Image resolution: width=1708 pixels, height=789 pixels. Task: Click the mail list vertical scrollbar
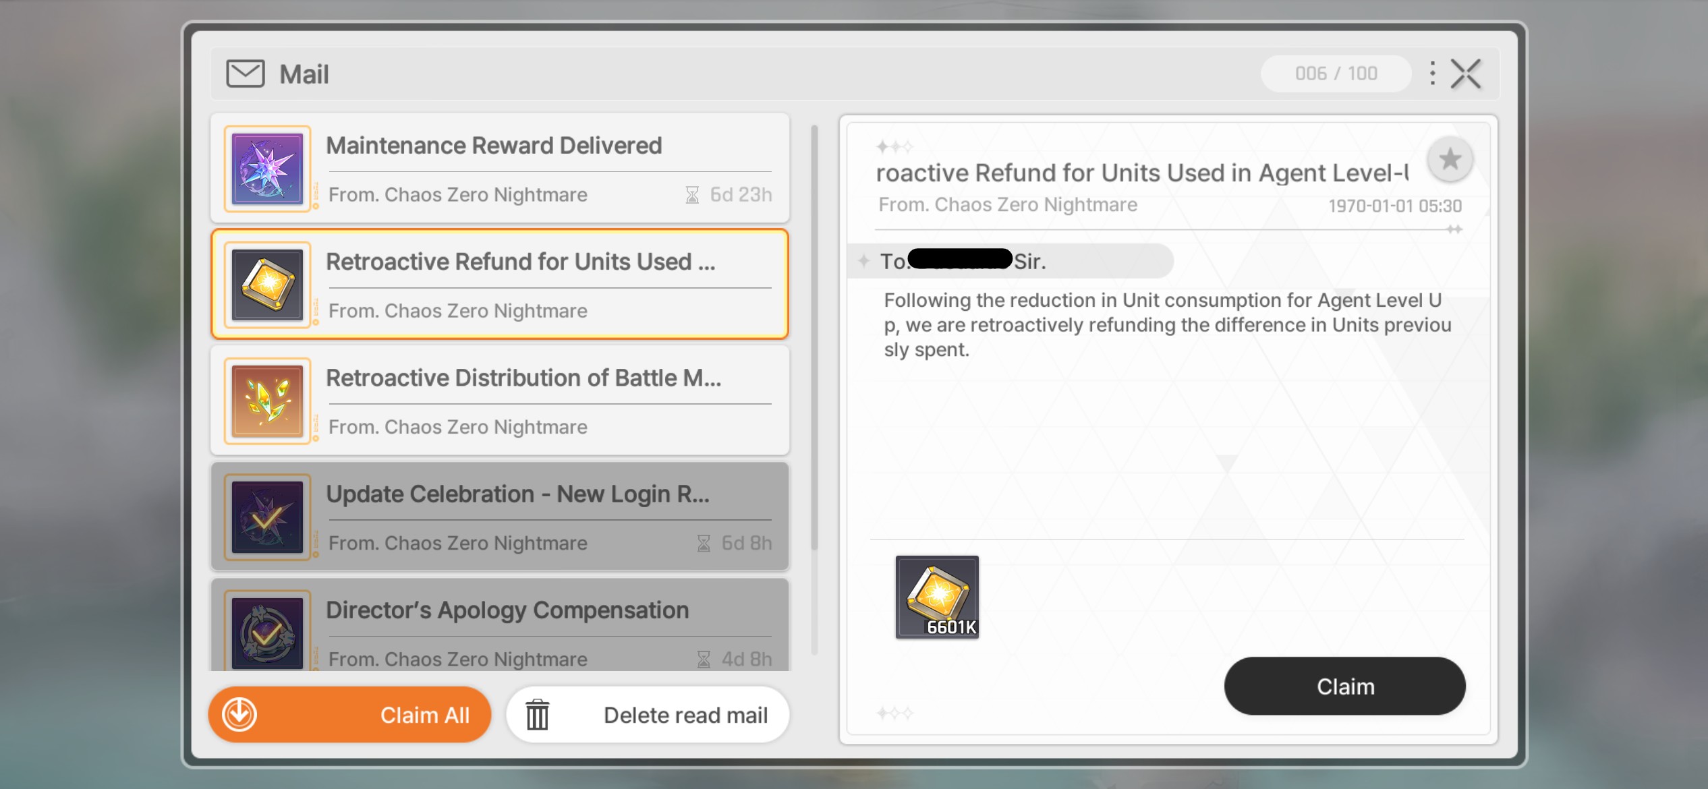point(814,337)
